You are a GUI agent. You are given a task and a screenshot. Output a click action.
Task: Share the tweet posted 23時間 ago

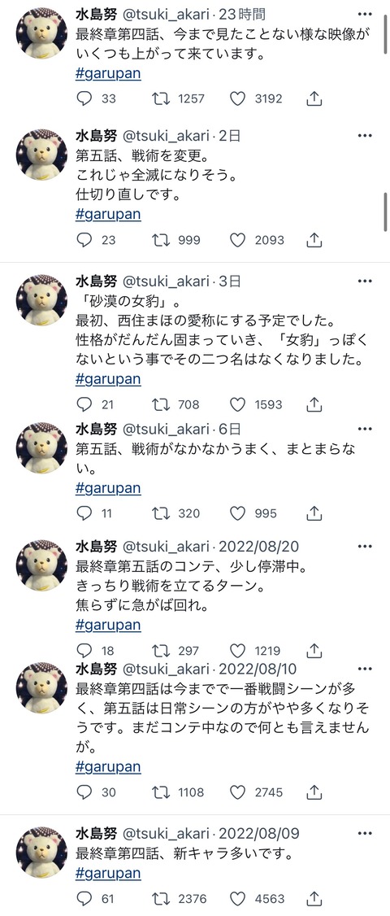(x=314, y=98)
